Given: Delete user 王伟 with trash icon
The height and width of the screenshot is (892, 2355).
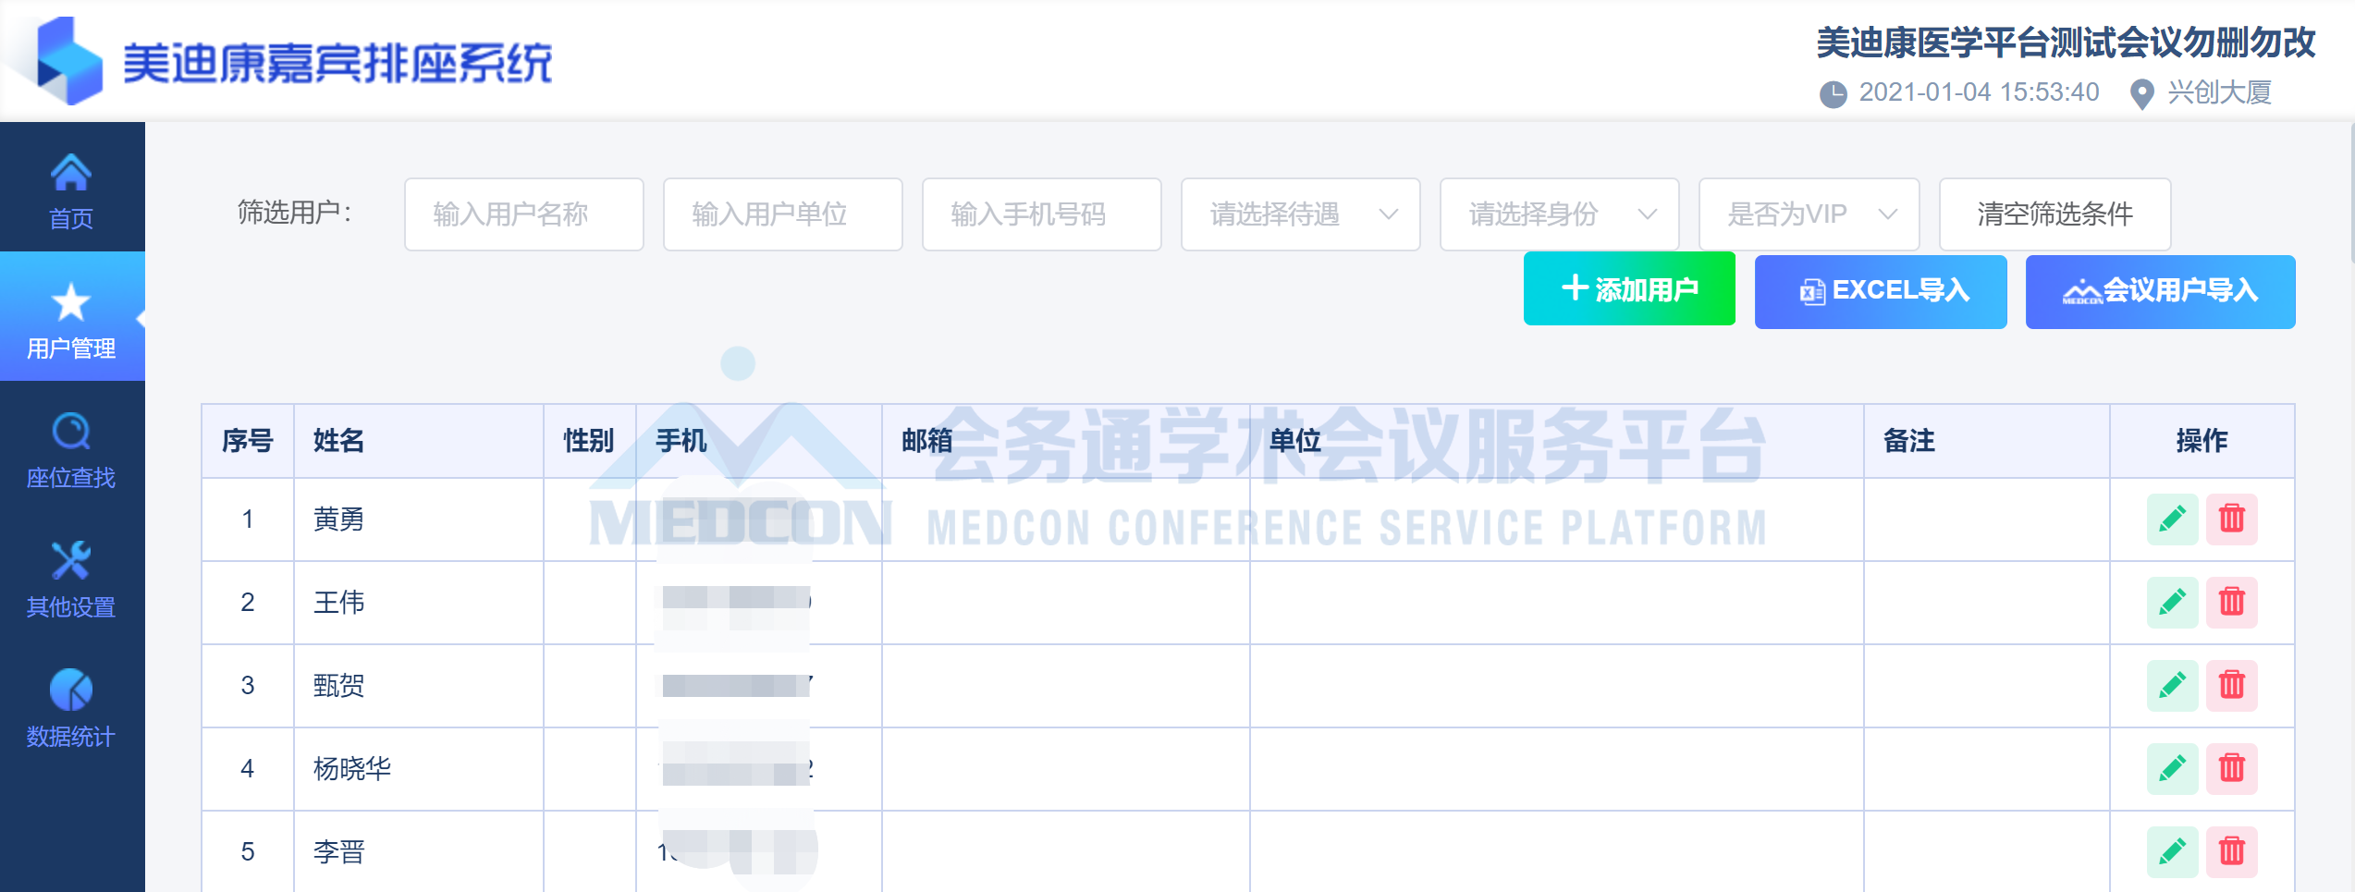Looking at the screenshot, I should click(2231, 602).
